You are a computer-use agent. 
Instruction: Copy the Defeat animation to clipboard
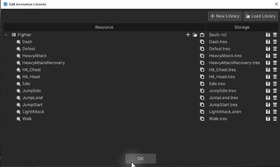202,49
